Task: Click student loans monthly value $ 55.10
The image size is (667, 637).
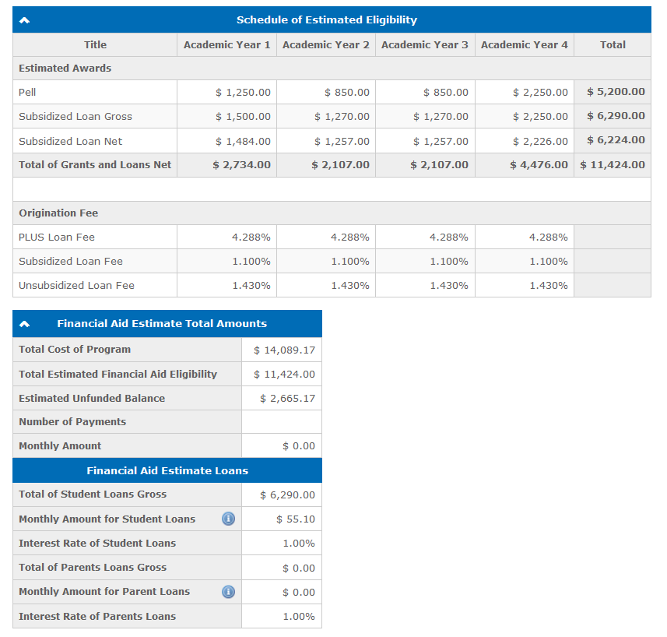Action: [296, 519]
